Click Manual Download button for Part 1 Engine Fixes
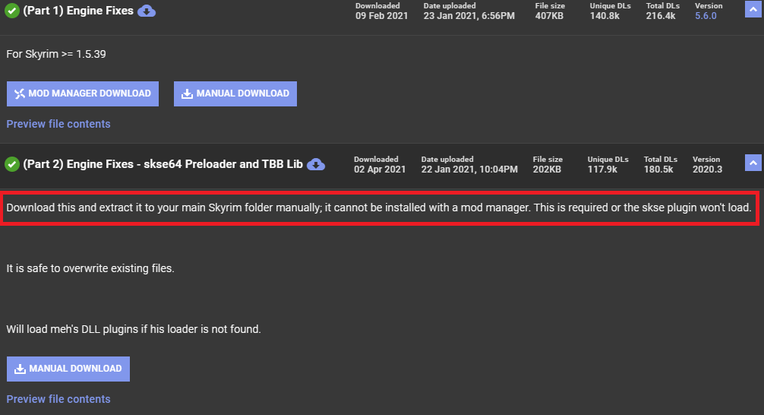 tap(235, 93)
